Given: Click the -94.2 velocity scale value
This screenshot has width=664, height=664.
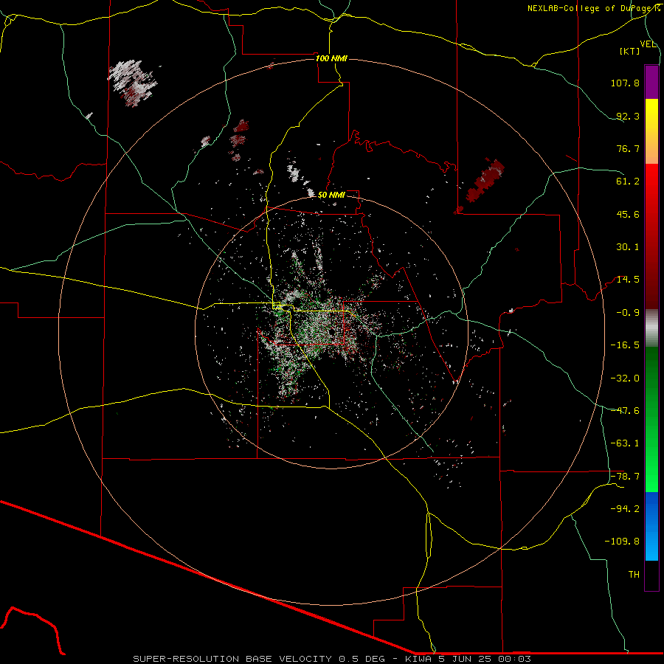Looking at the screenshot, I should point(625,508).
